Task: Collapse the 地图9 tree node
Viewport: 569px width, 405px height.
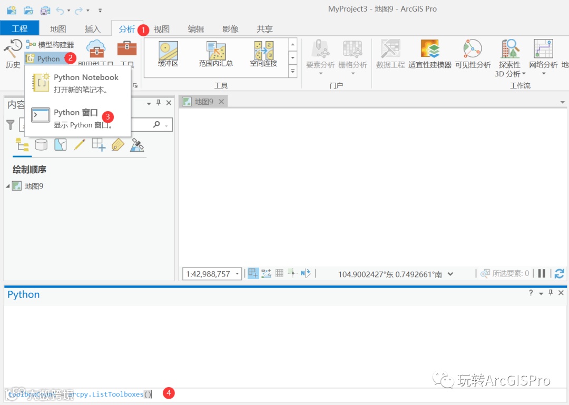Action: coord(7,186)
